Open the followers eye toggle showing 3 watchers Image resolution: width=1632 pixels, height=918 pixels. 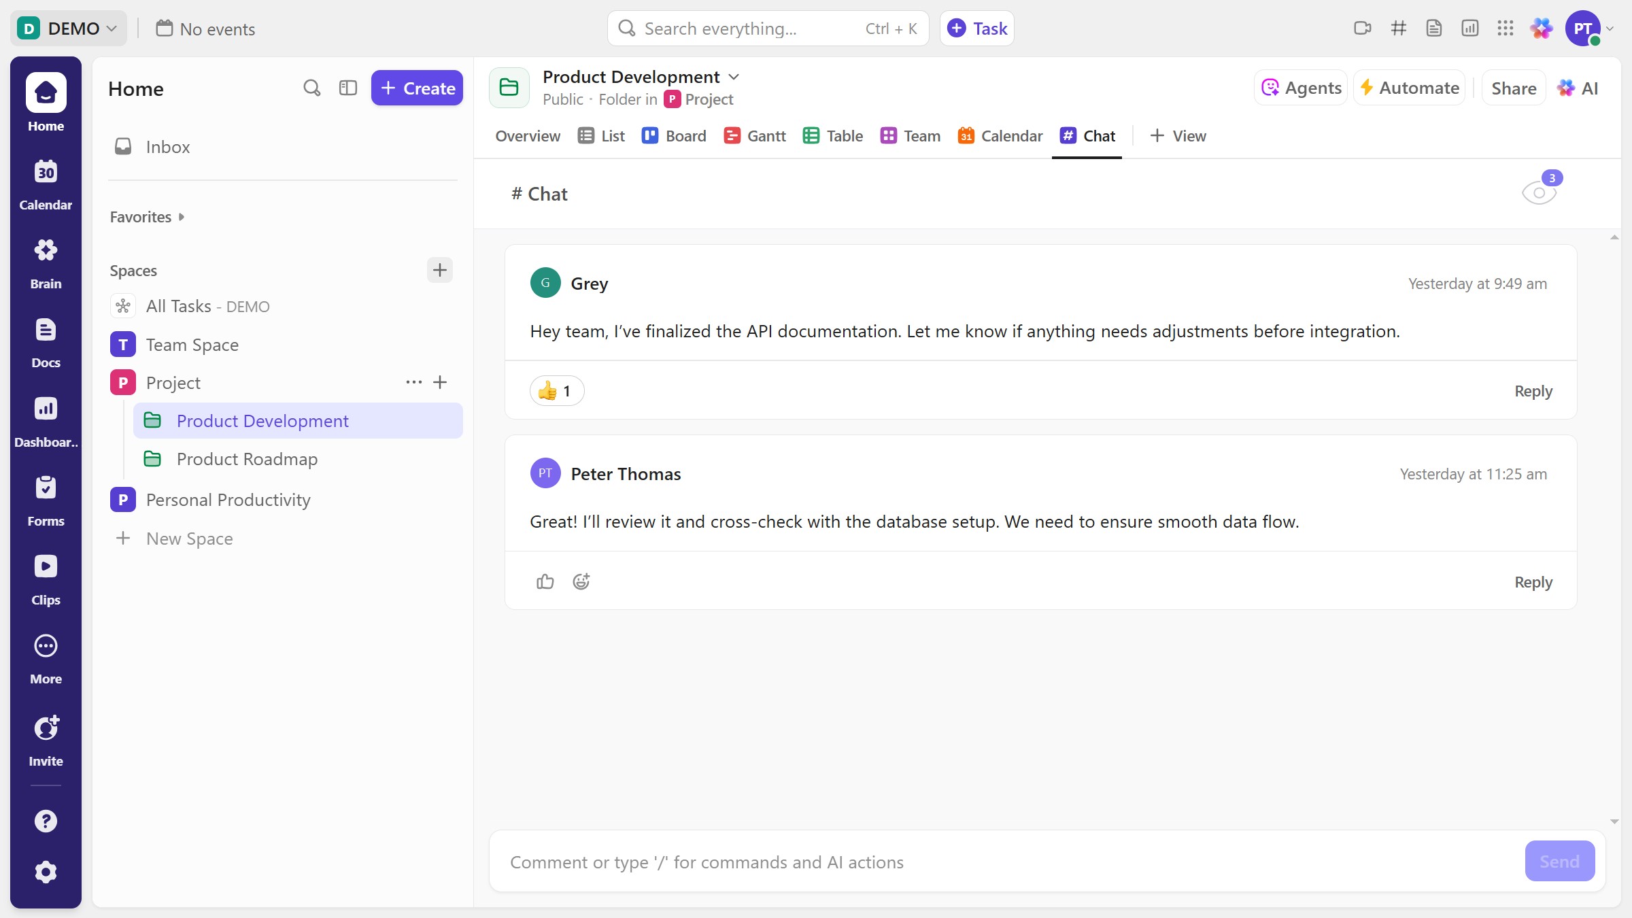tap(1540, 192)
